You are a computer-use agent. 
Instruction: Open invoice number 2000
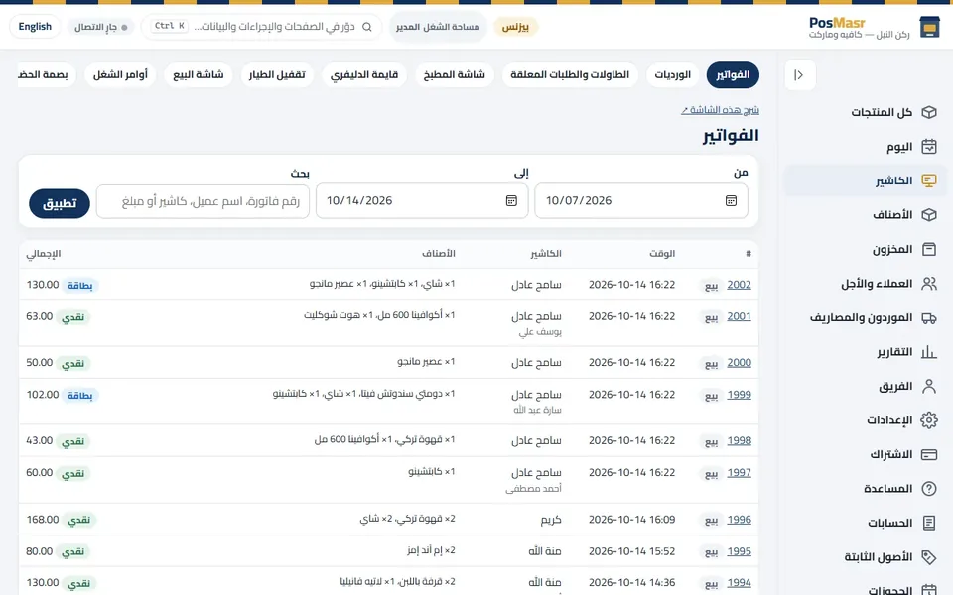739,363
